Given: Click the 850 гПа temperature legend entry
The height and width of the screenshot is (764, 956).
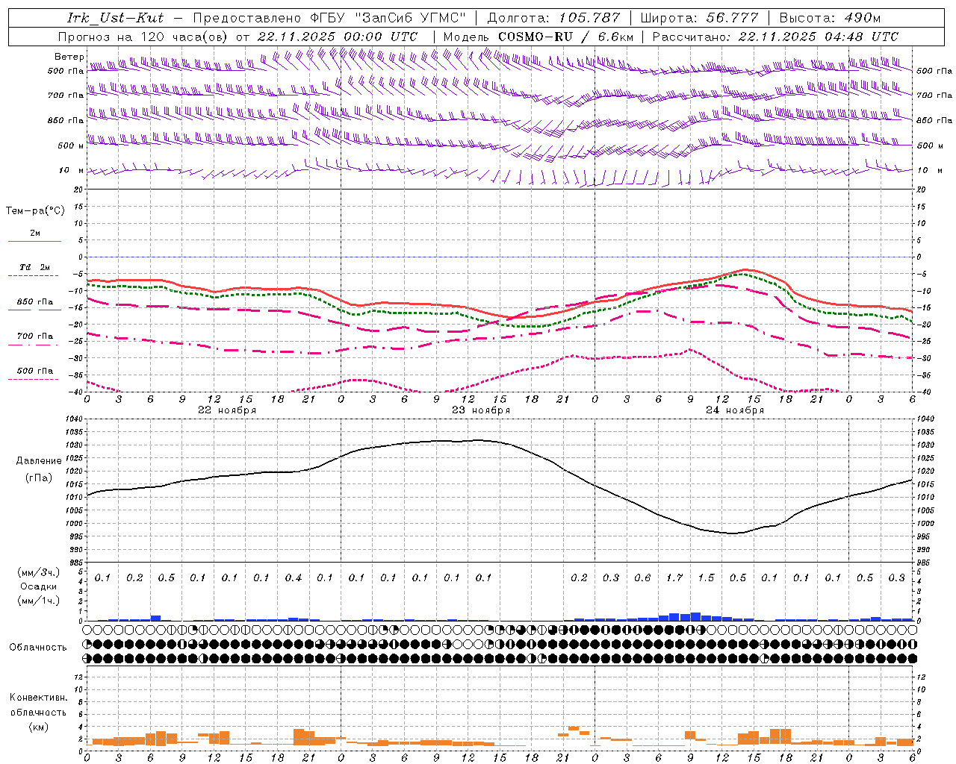Looking at the screenshot, I should 34,302.
